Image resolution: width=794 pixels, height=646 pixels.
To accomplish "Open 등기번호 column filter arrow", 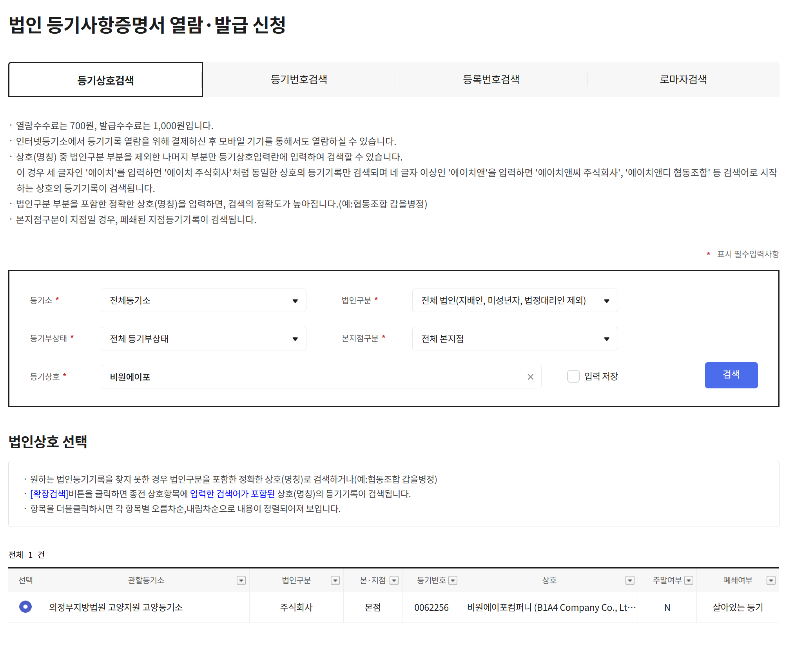I will (453, 580).
